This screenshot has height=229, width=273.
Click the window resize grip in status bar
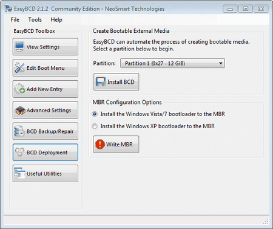266,222
